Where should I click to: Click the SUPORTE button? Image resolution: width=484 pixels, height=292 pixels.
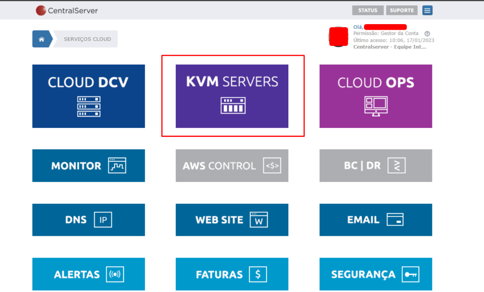click(401, 10)
